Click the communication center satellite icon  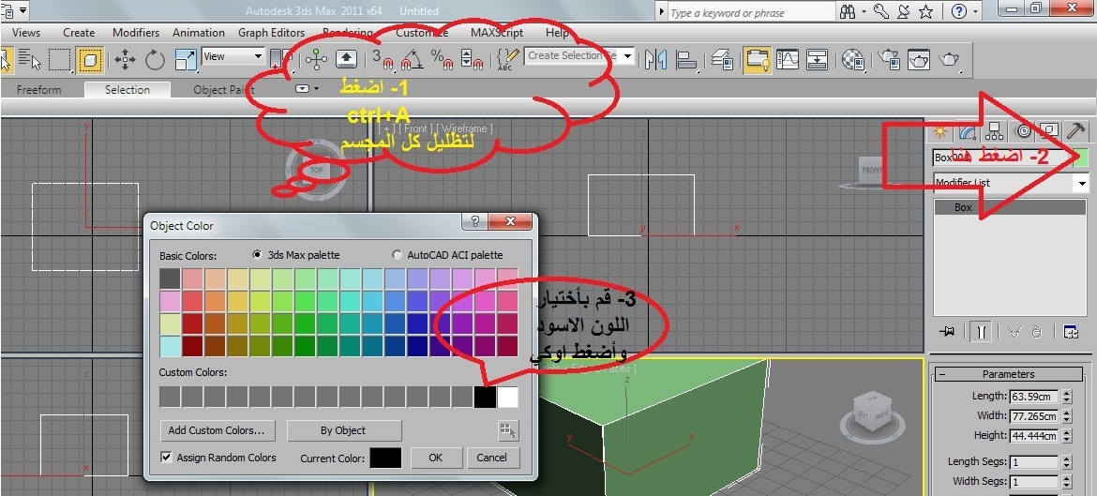coord(903,11)
